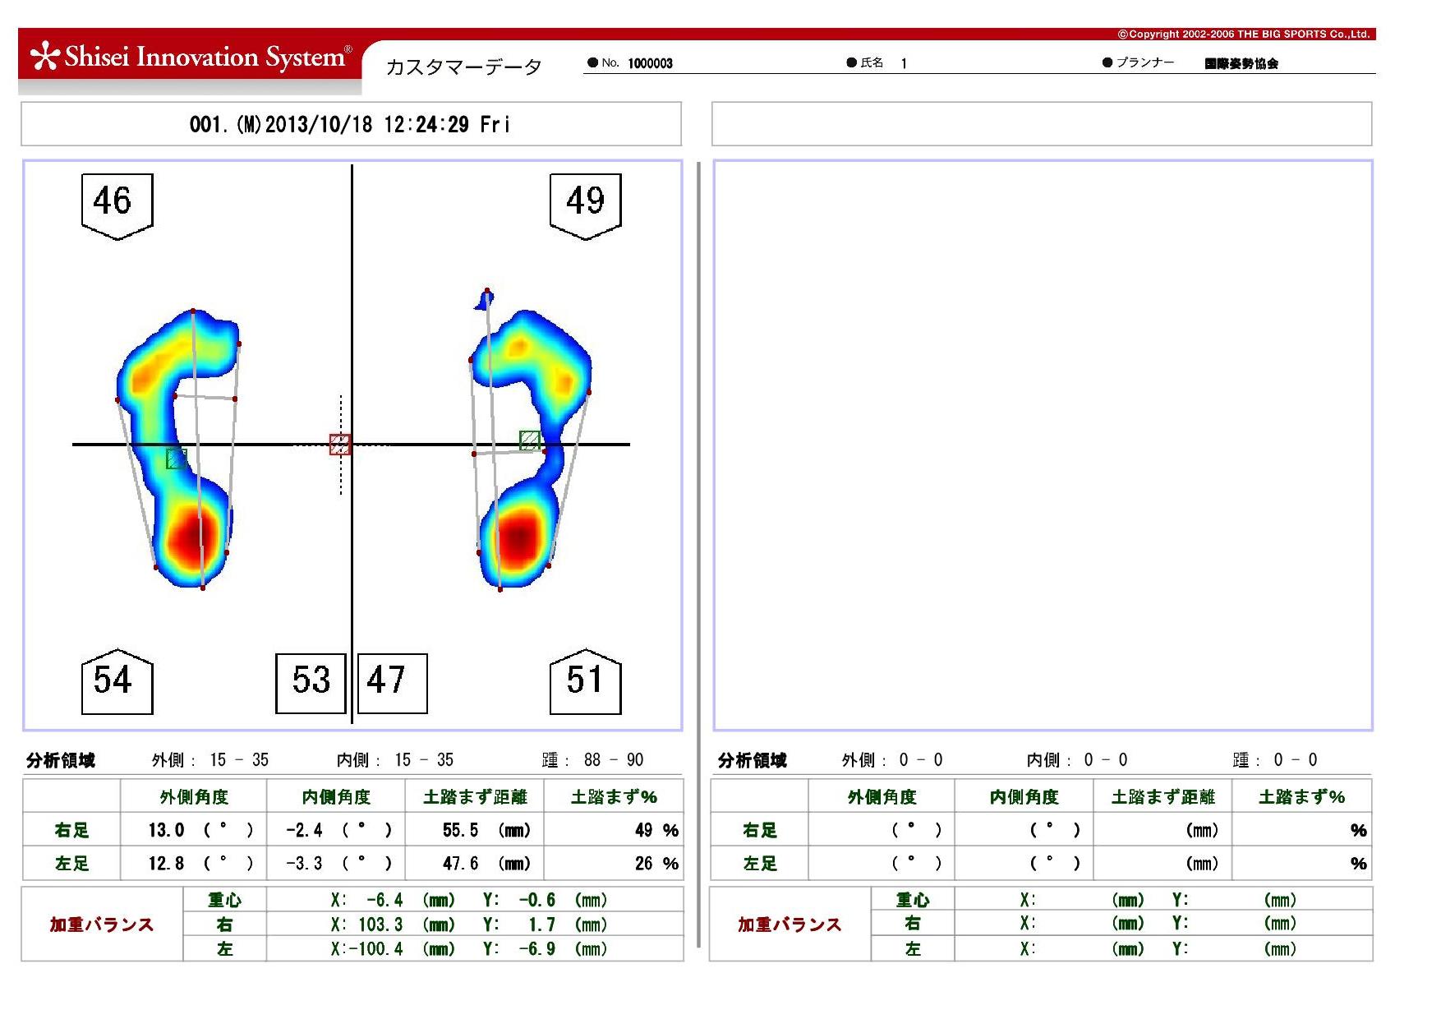Click the customer No. 1000003 field
The image size is (1441, 1019).
[649, 63]
